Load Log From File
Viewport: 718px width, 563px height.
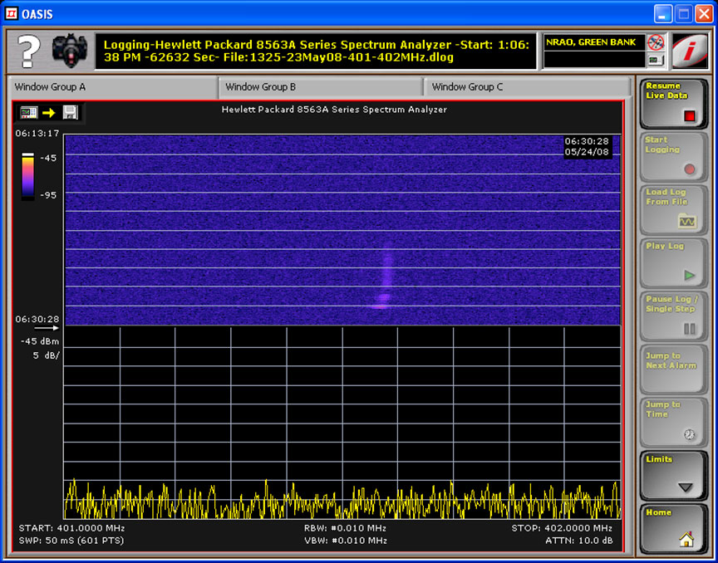[x=674, y=211]
